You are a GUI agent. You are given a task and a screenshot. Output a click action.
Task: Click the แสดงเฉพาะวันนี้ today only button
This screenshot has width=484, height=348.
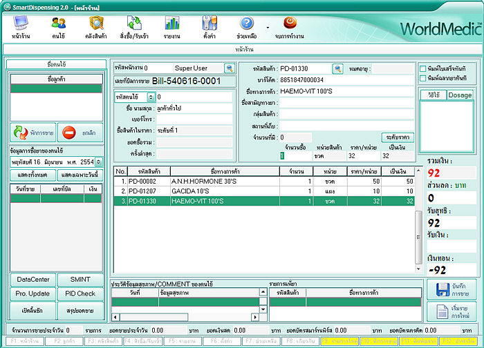pyautogui.click(x=80, y=175)
